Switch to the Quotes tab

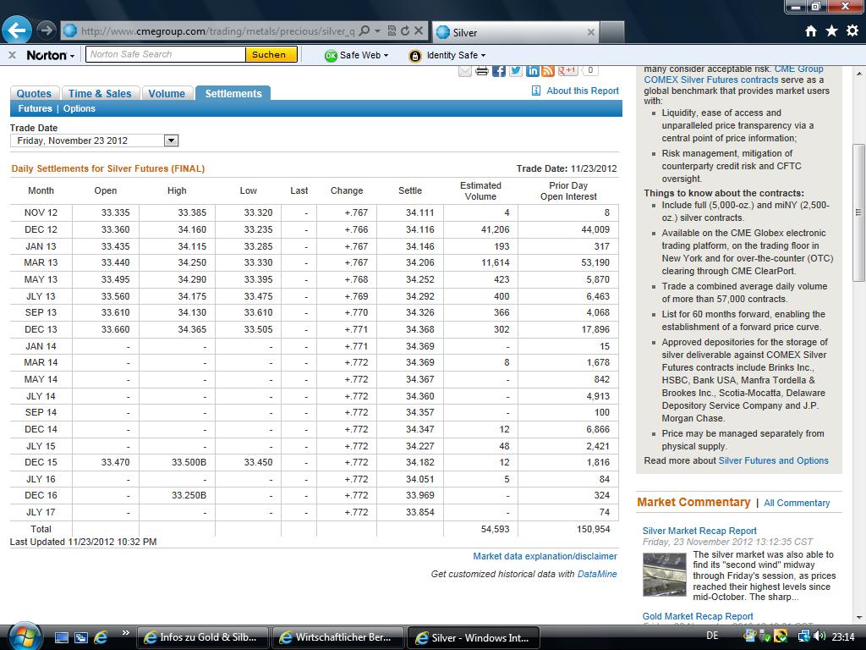pos(35,94)
